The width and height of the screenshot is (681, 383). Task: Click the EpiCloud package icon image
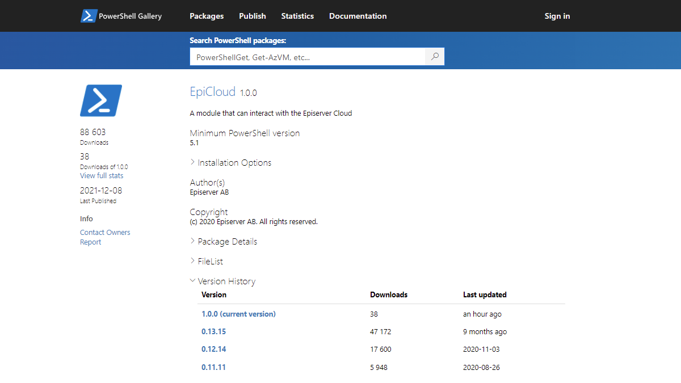(101, 100)
